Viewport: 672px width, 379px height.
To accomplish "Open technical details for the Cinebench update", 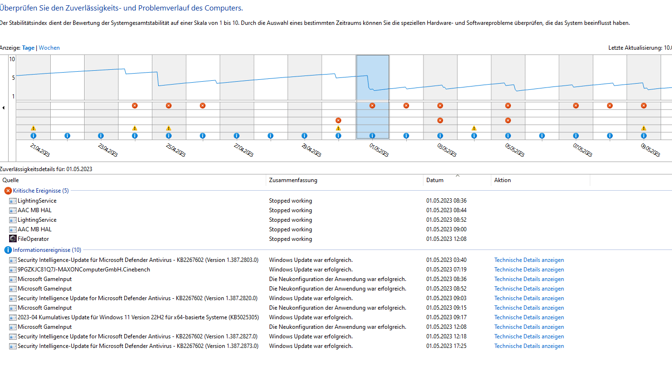I will pos(529,270).
